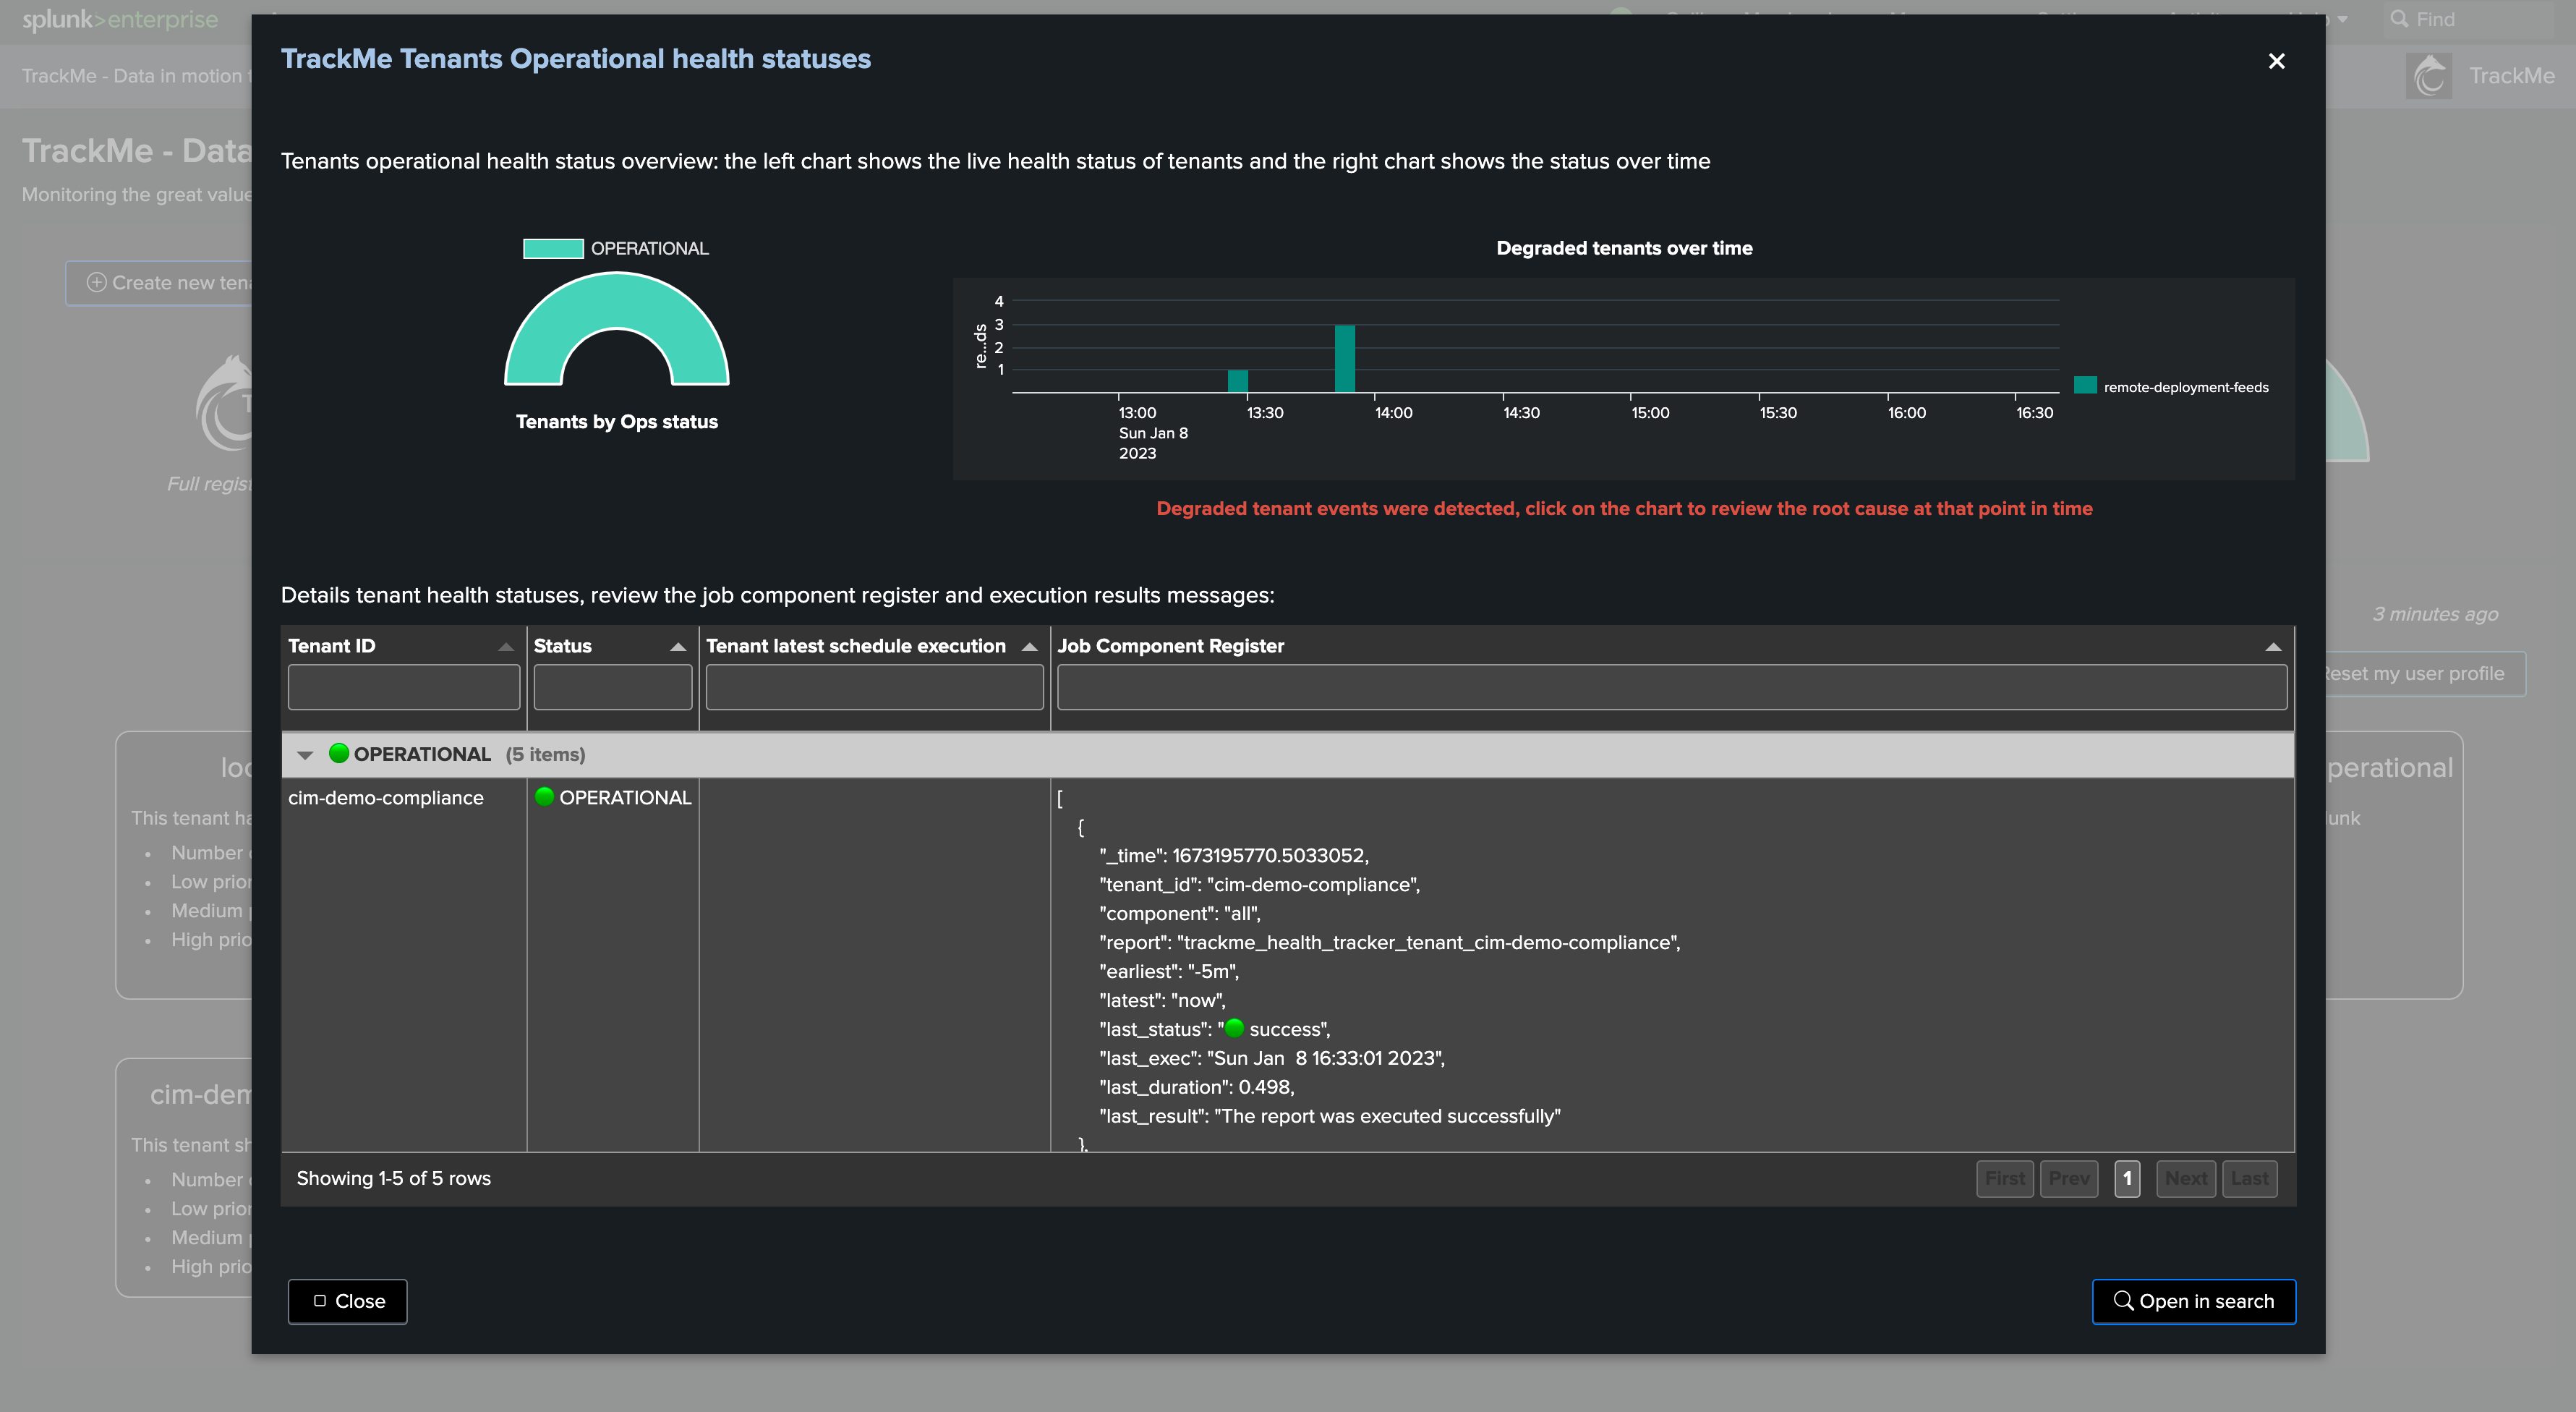Viewport: 2576px width, 1412px height.
Task: Close the health statuses dialog with X
Action: coord(2276,61)
